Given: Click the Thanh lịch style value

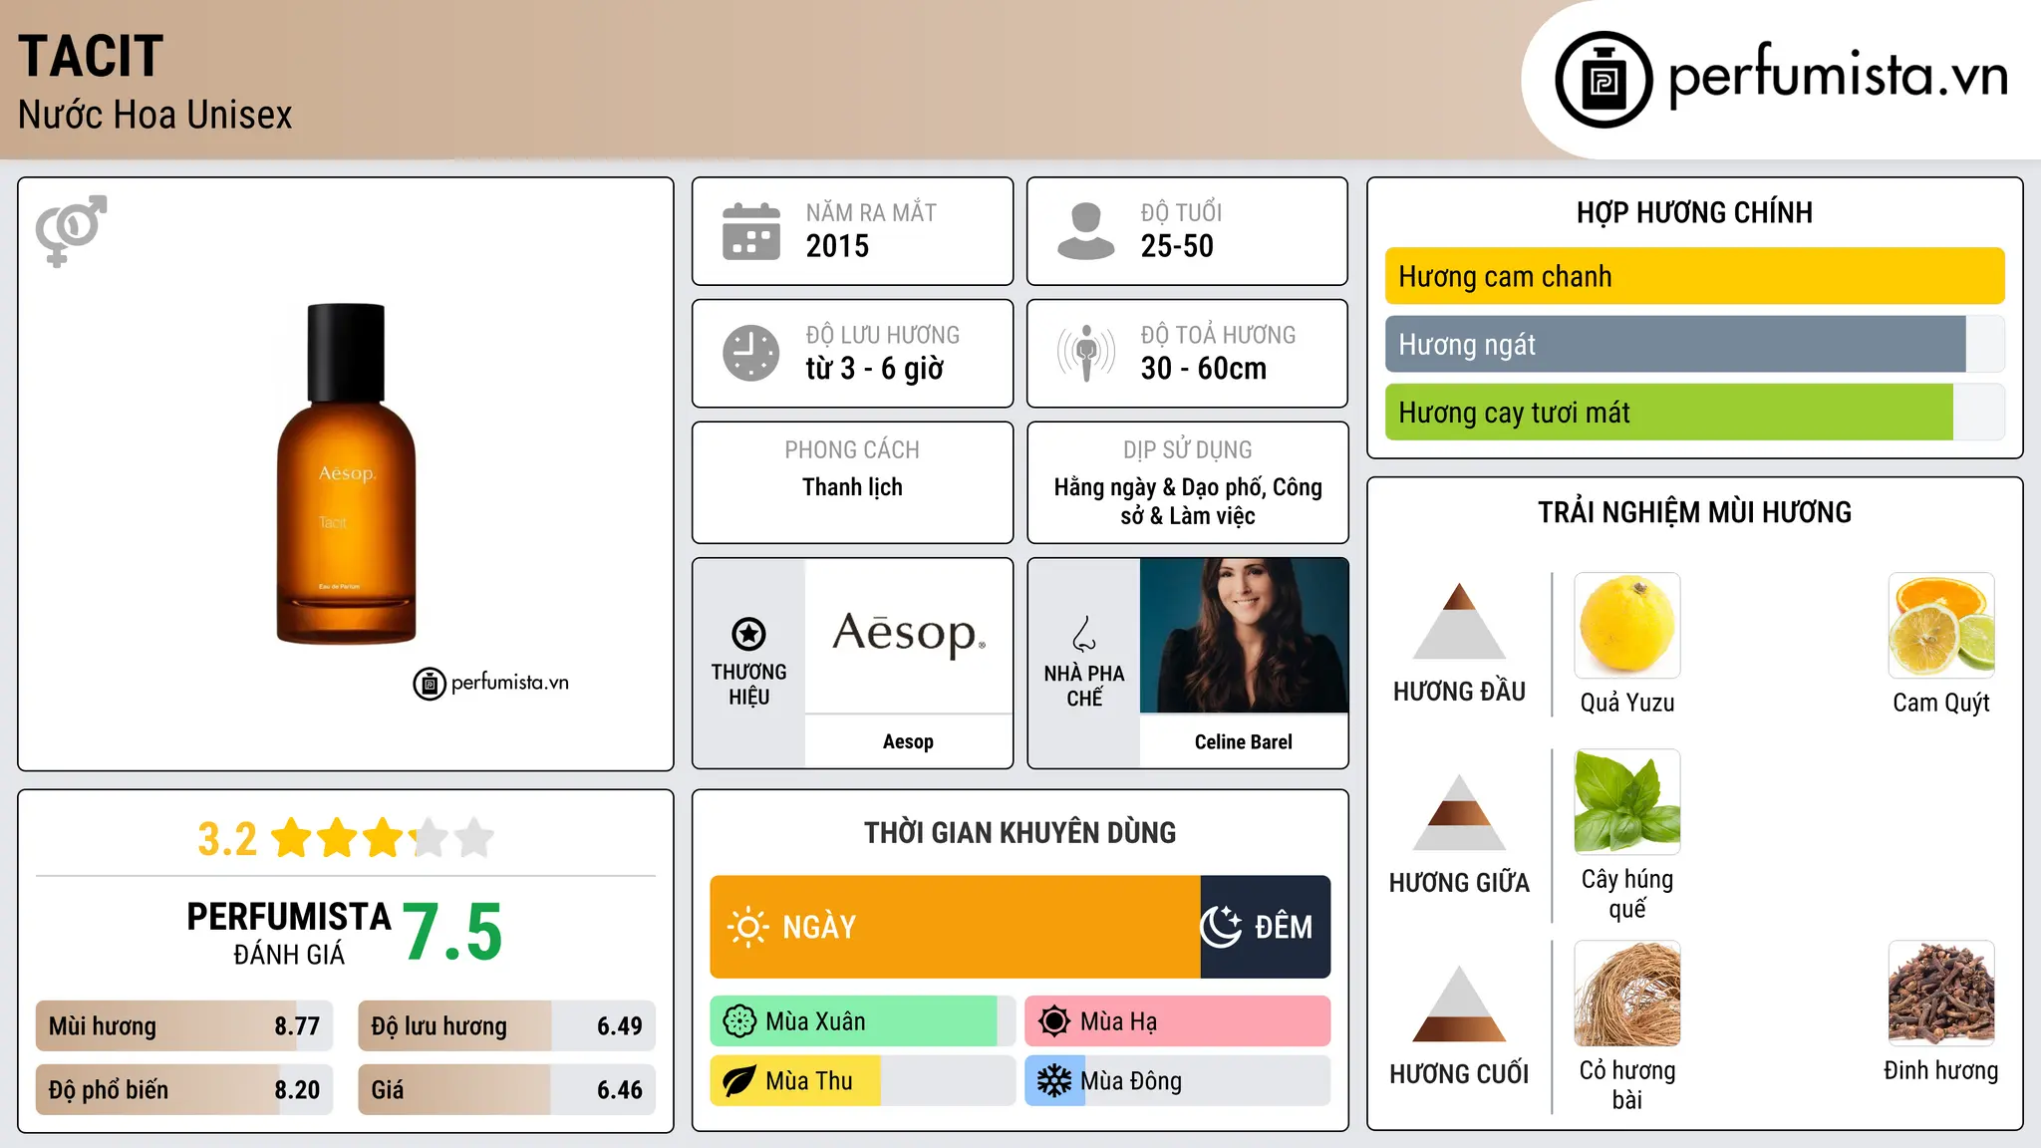Looking at the screenshot, I should [x=852, y=487].
